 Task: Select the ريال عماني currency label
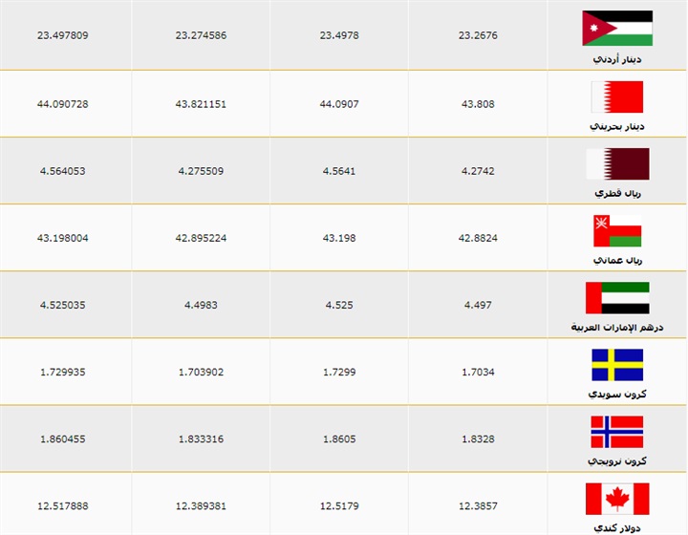[617, 260]
